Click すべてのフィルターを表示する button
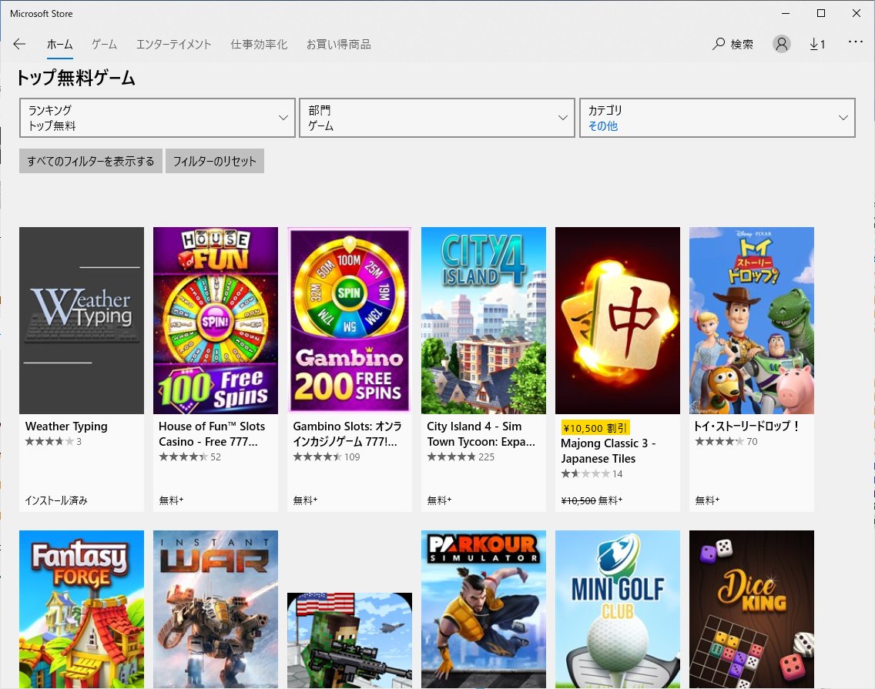The image size is (875, 689). point(90,161)
